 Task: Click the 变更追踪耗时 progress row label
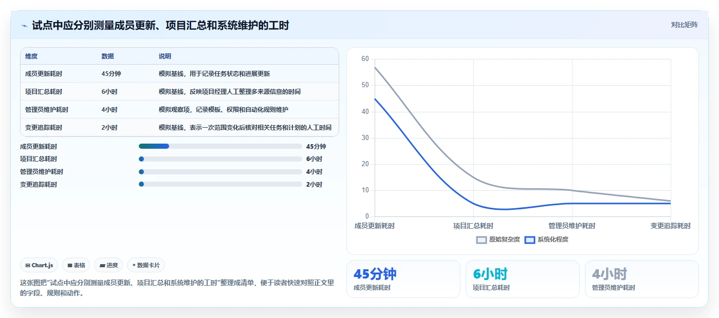[x=39, y=184]
